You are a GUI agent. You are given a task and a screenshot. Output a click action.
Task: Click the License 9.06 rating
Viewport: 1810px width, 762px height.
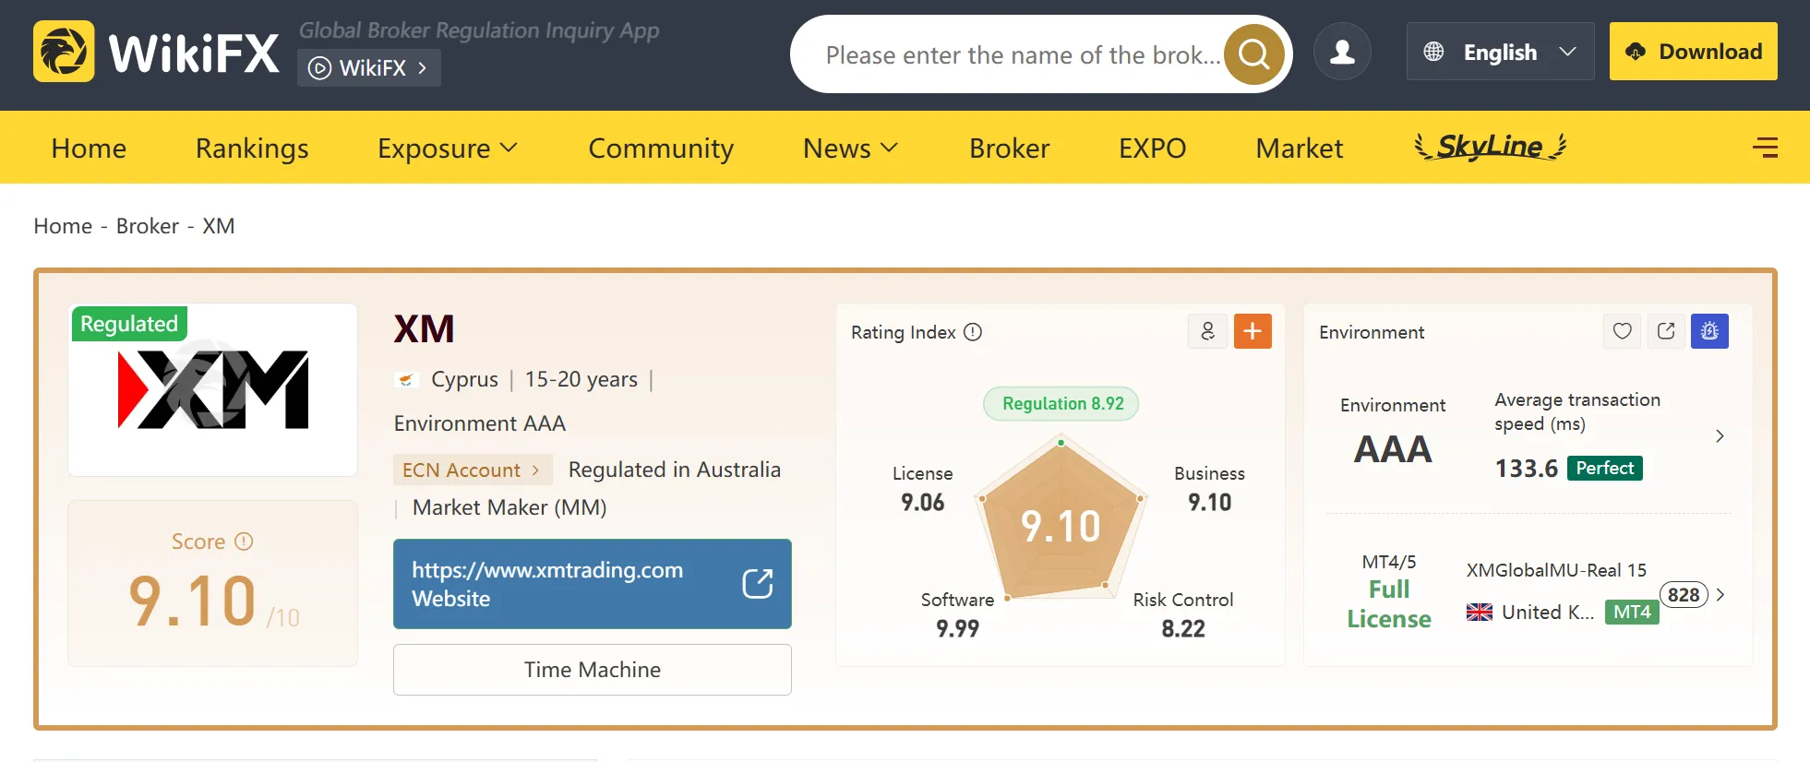pyautogui.click(x=923, y=488)
